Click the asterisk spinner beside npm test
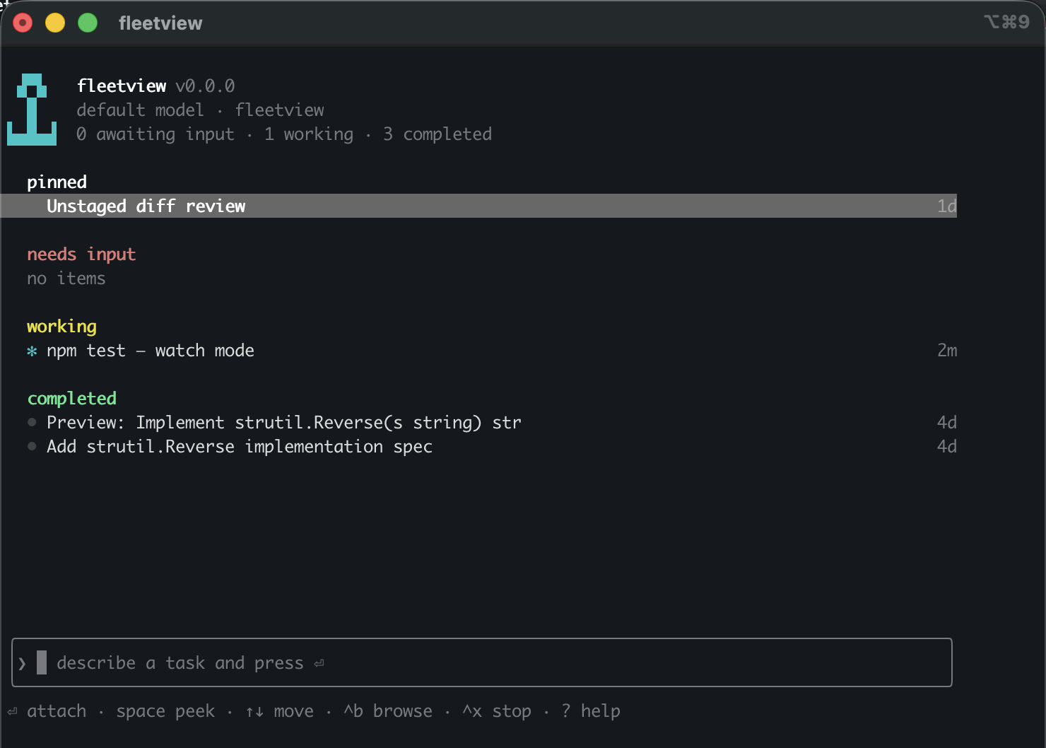Viewport: 1046px width, 748px height. [x=32, y=351]
